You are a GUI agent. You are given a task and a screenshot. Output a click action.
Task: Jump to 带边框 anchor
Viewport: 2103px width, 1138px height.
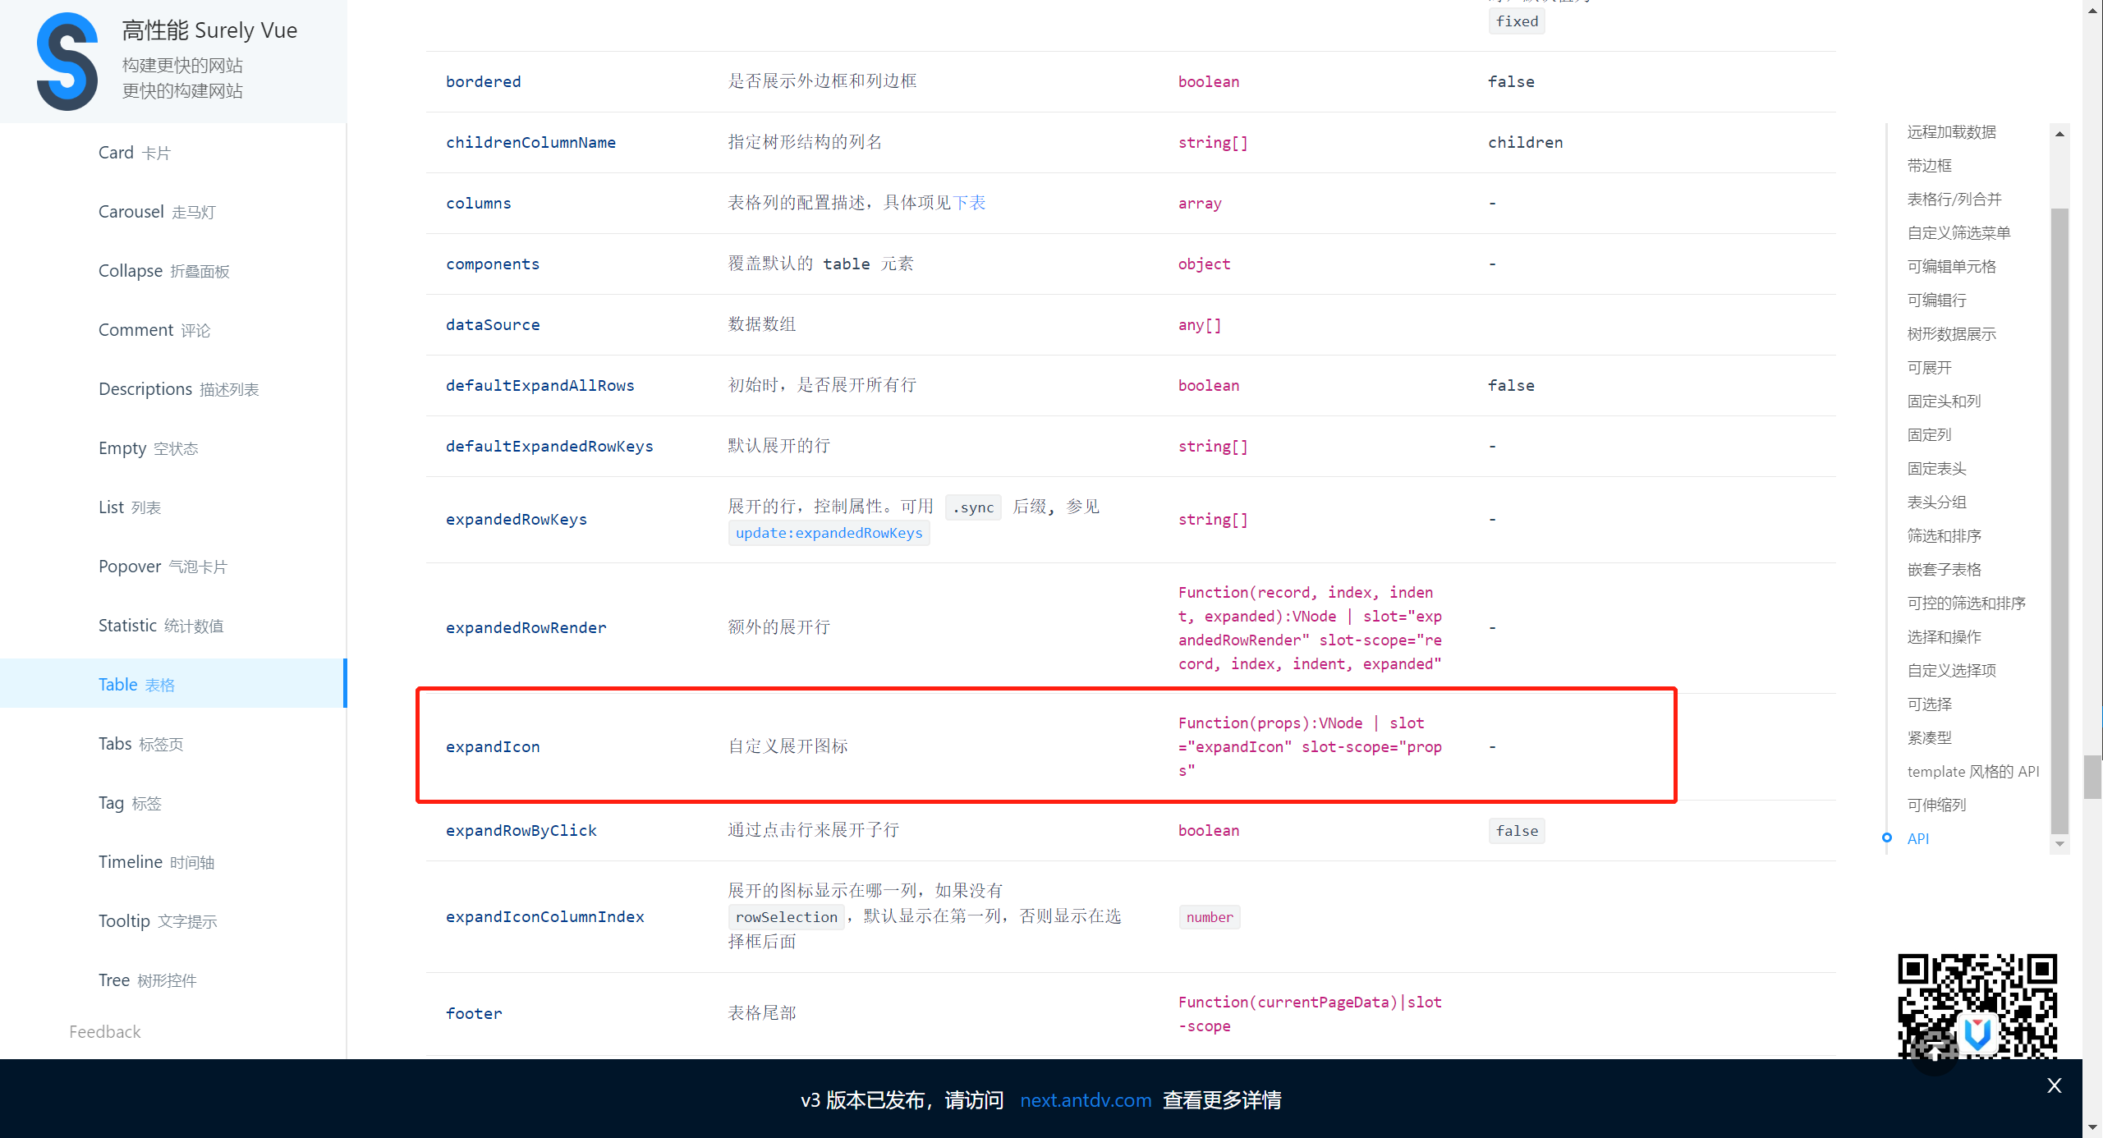[1929, 166]
